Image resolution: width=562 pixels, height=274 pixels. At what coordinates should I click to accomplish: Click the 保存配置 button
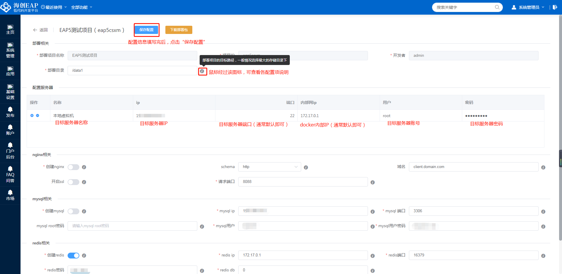(x=146, y=30)
